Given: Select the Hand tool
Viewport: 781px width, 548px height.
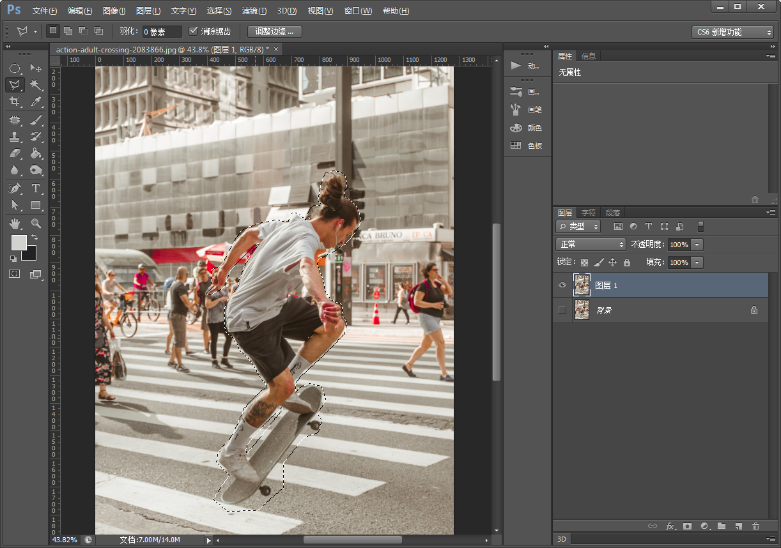Looking at the screenshot, I should [15, 223].
